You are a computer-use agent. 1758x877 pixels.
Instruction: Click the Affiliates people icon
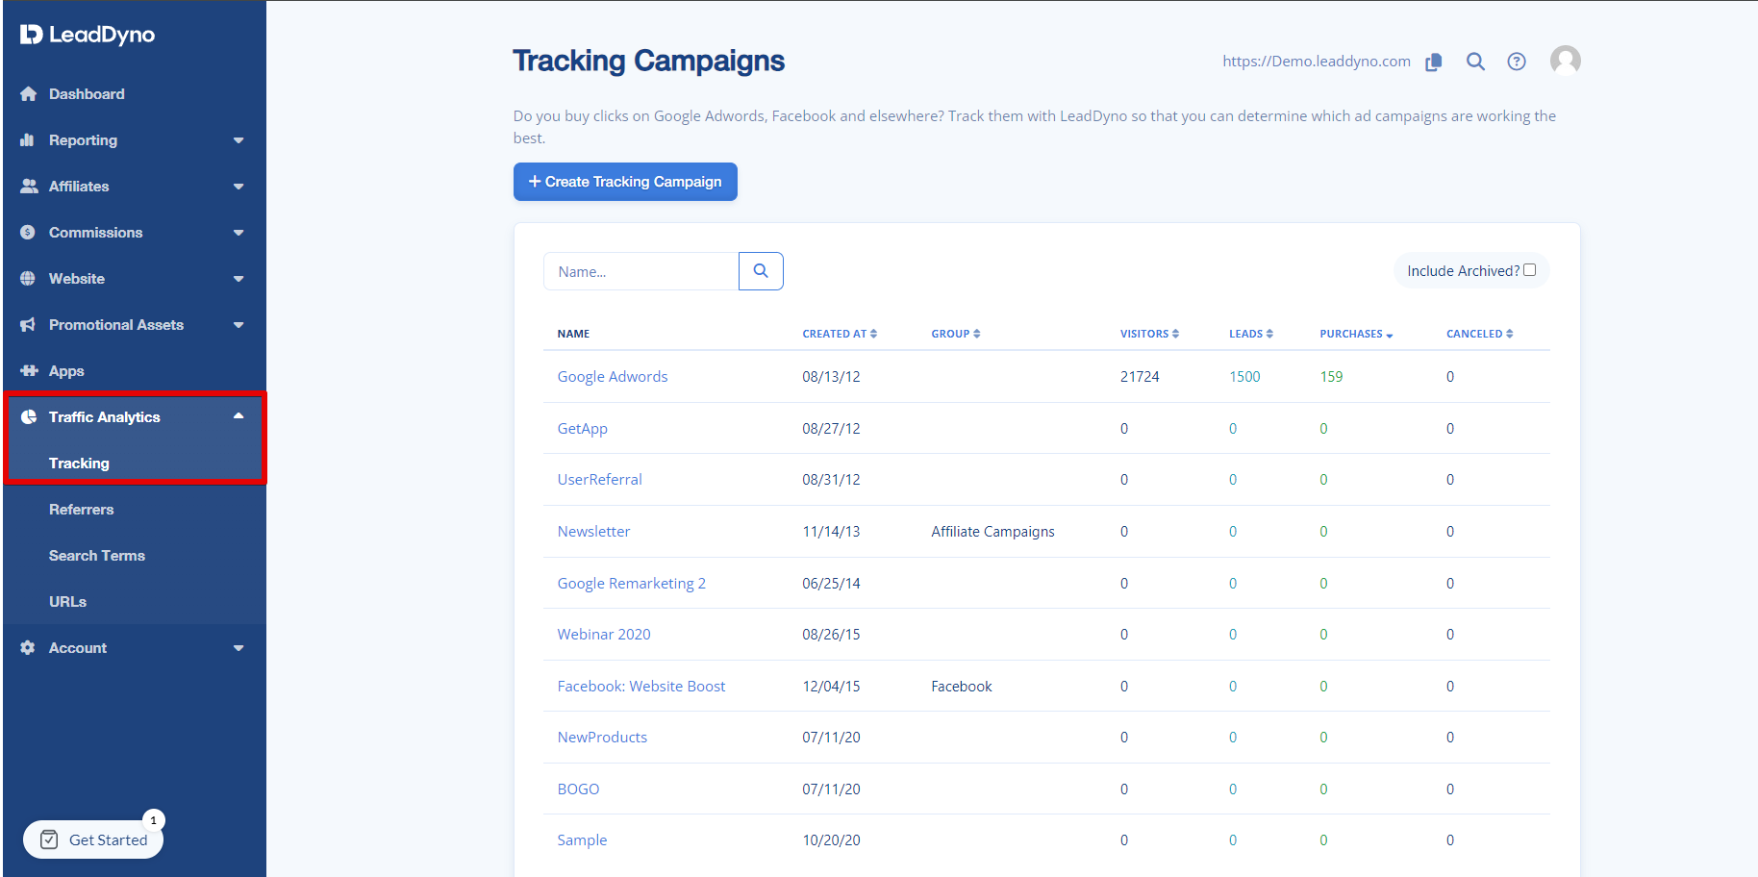(x=29, y=187)
